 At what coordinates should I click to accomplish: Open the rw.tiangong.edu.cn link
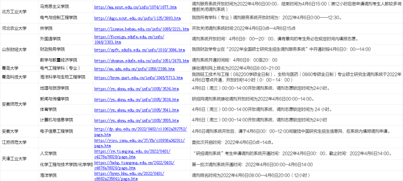click(132, 154)
